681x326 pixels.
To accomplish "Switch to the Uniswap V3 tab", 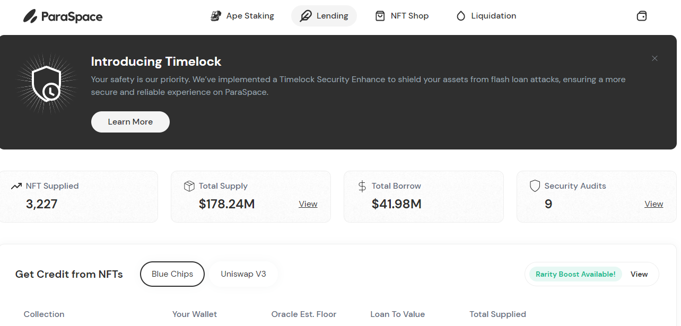I will click(243, 274).
